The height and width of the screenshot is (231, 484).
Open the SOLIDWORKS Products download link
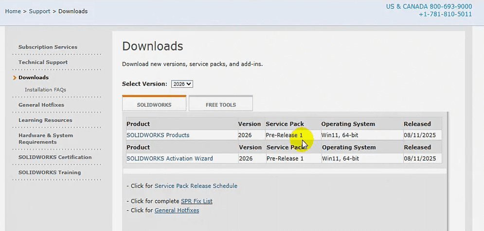(x=158, y=135)
